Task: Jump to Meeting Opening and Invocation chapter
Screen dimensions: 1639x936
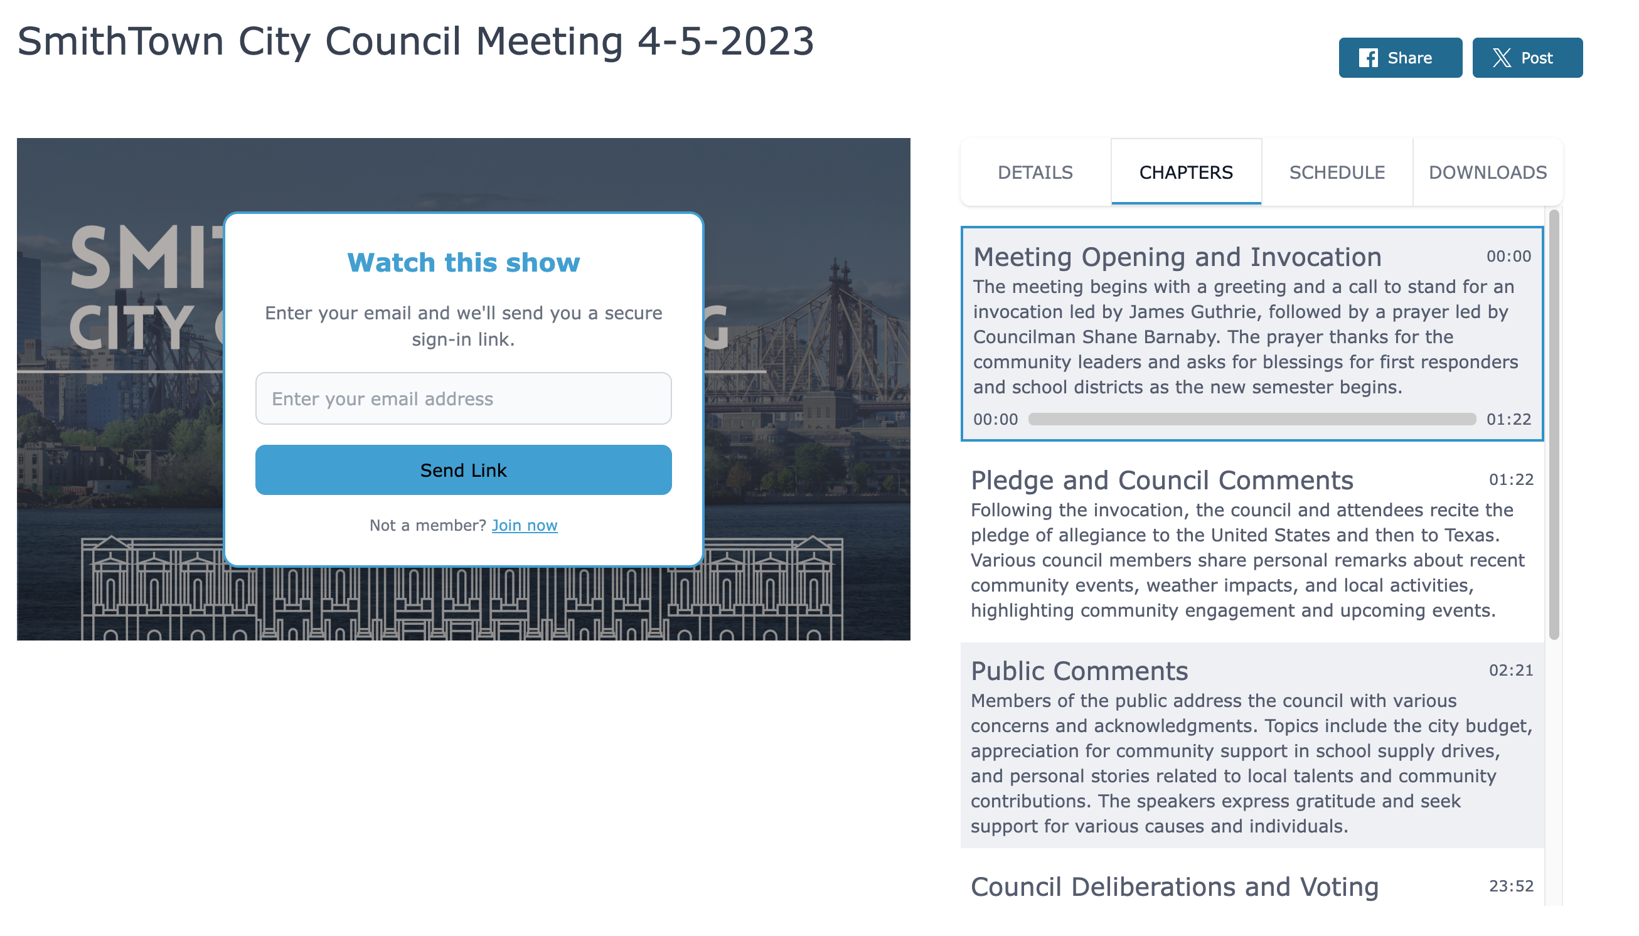Action: coord(1176,257)
